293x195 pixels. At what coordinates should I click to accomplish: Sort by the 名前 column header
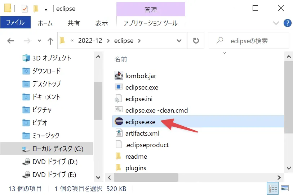(x=121, y=59)
